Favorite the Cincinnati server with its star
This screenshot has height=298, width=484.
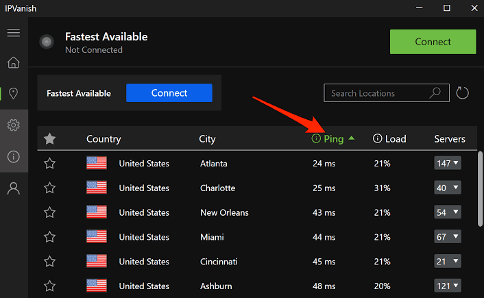click(x=49, y=261)
